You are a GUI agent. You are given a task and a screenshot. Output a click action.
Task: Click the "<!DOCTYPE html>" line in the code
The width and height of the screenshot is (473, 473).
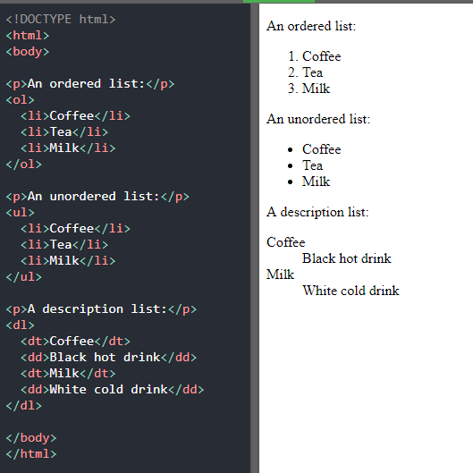pyautogui.click(x=61, y=20)
